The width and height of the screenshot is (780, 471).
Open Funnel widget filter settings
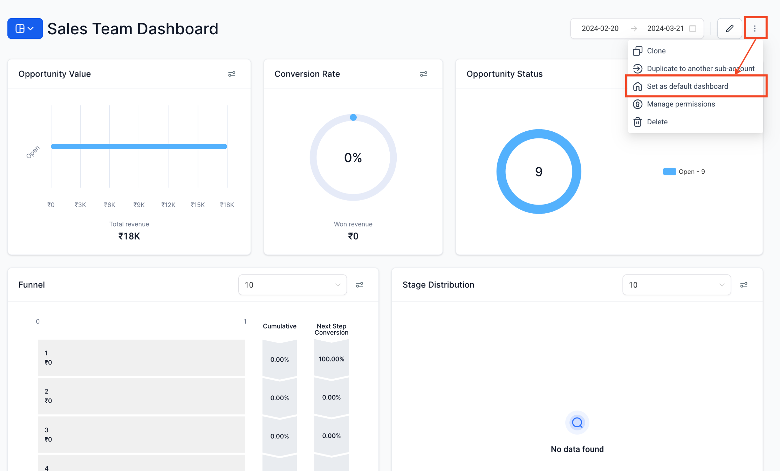click(x=359, y=285)
